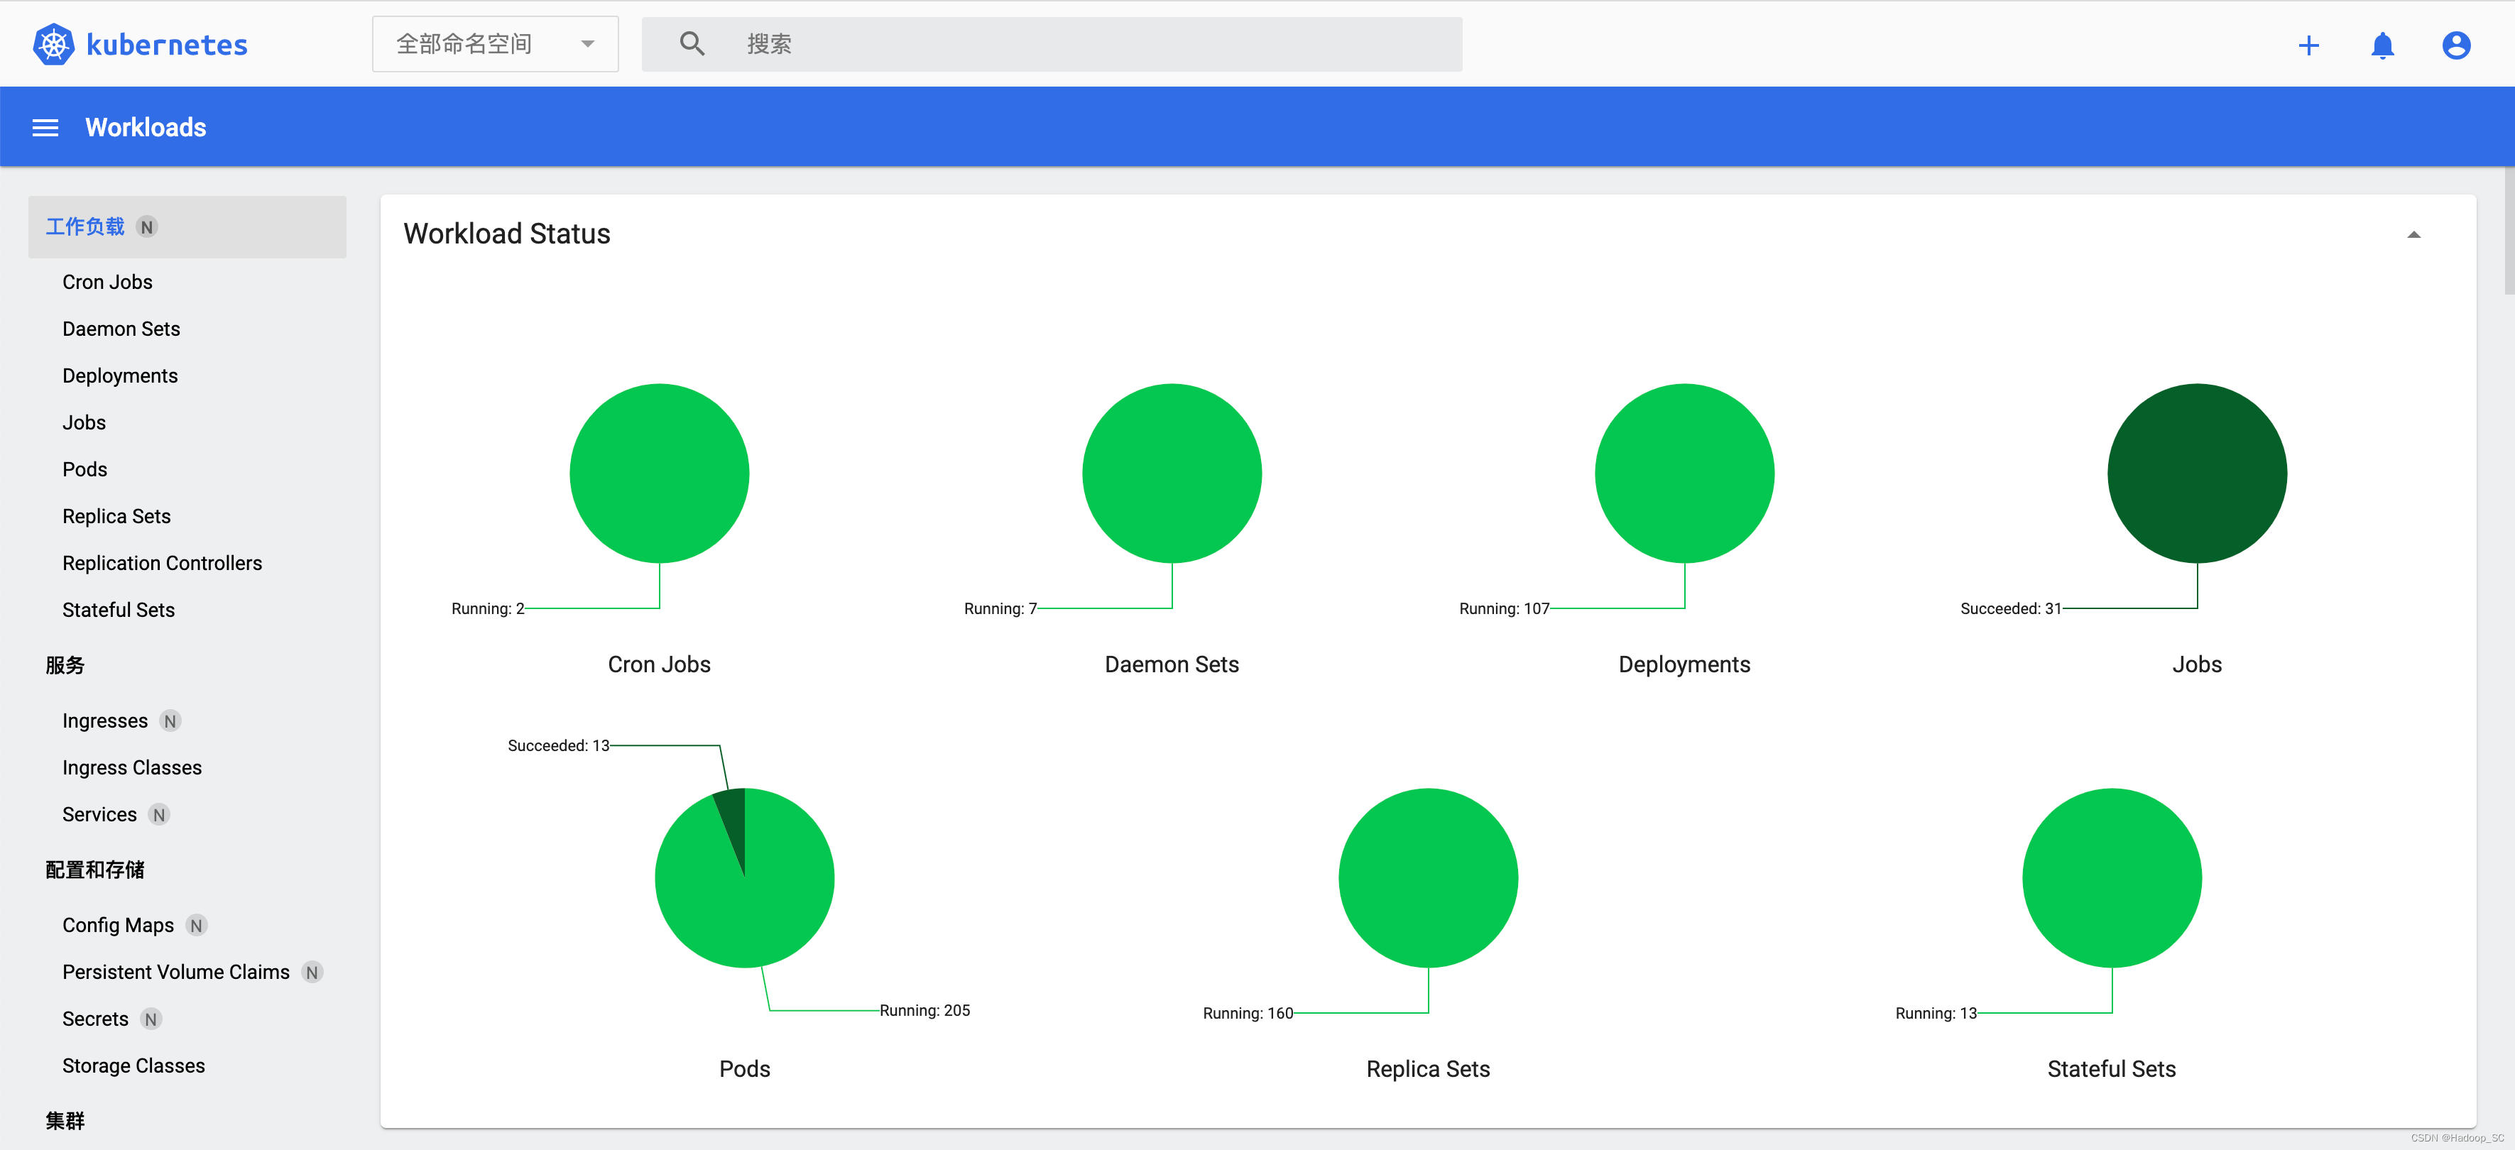Click the plus create resource icon
Viewport: 2515px width, 1150px height.
tap(2308, 45)
